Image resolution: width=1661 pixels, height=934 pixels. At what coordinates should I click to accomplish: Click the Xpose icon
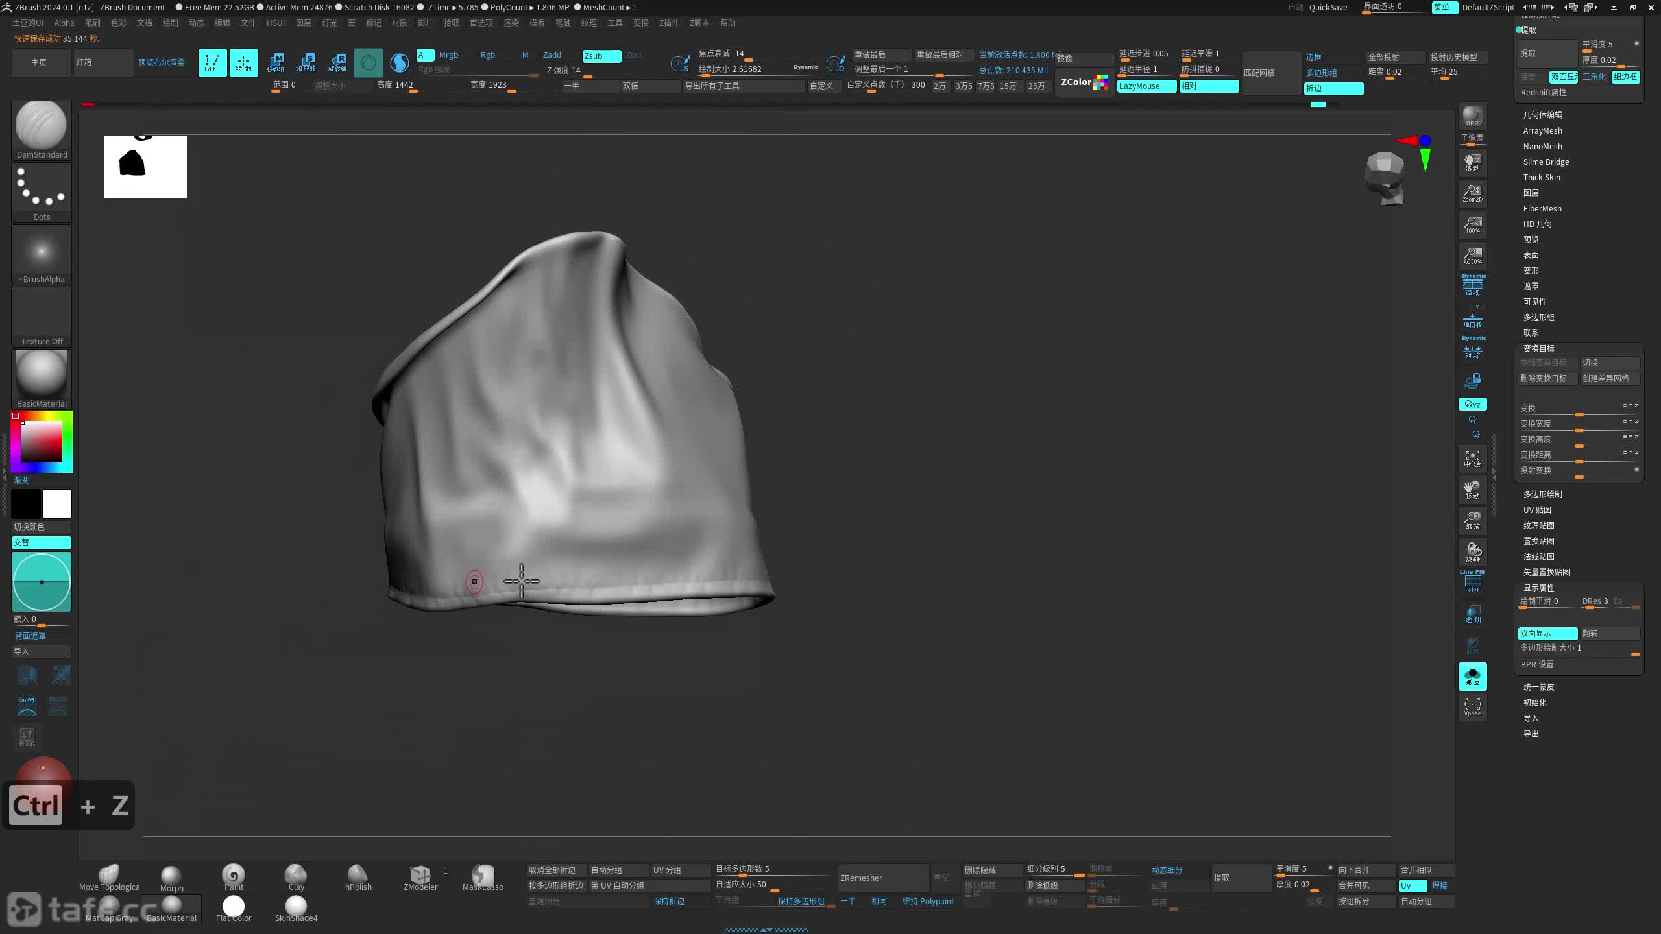pos(1472,707)
